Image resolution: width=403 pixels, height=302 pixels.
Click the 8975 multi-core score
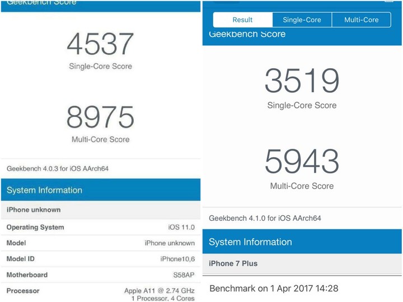point(100,117)
